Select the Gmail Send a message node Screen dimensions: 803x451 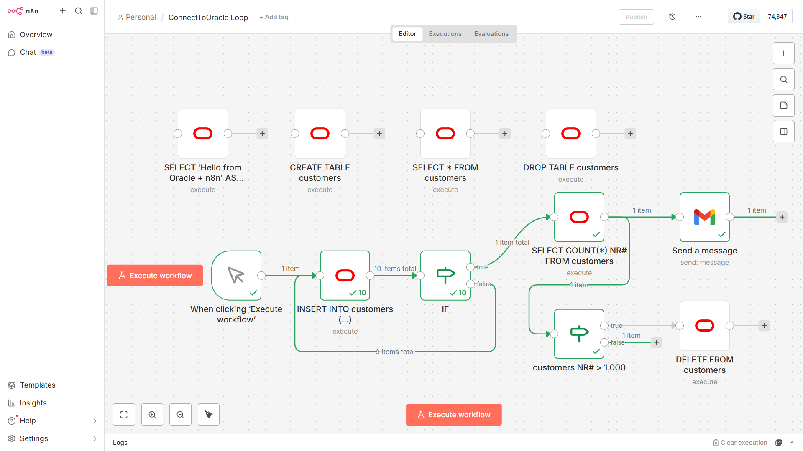[x=704, y=217]
